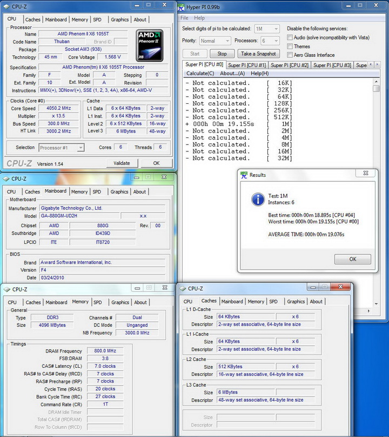Select Graphics tab in Memory CPU-Z window

[120, 302]
